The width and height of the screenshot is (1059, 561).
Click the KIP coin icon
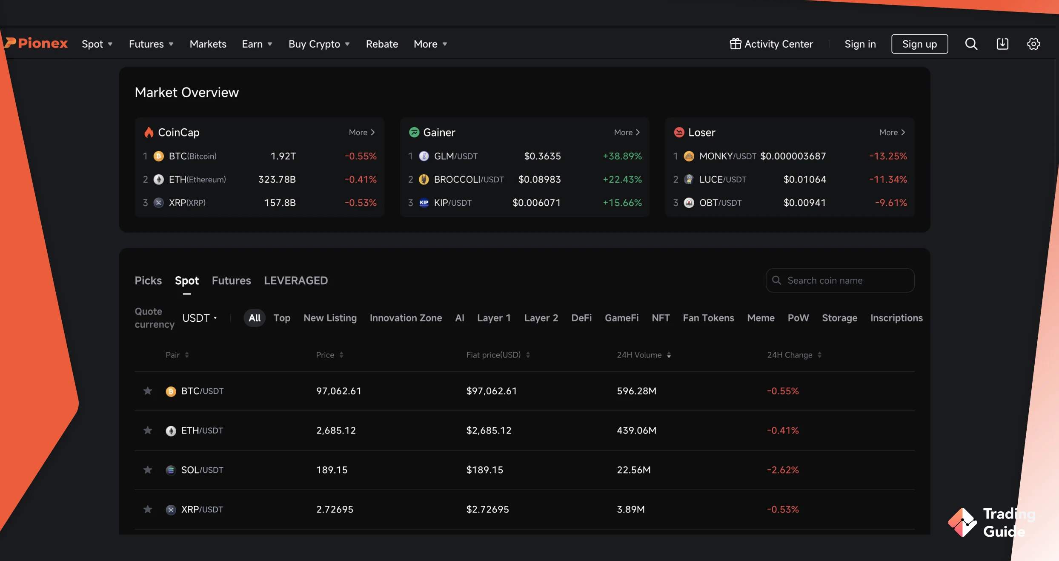click(x=424, y=203)
